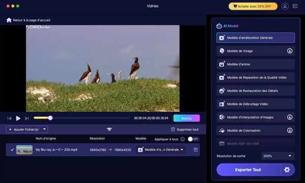This screenshot has width=305, height=183.
Task: Select Modèle de Colorisation
Action: 256,130
